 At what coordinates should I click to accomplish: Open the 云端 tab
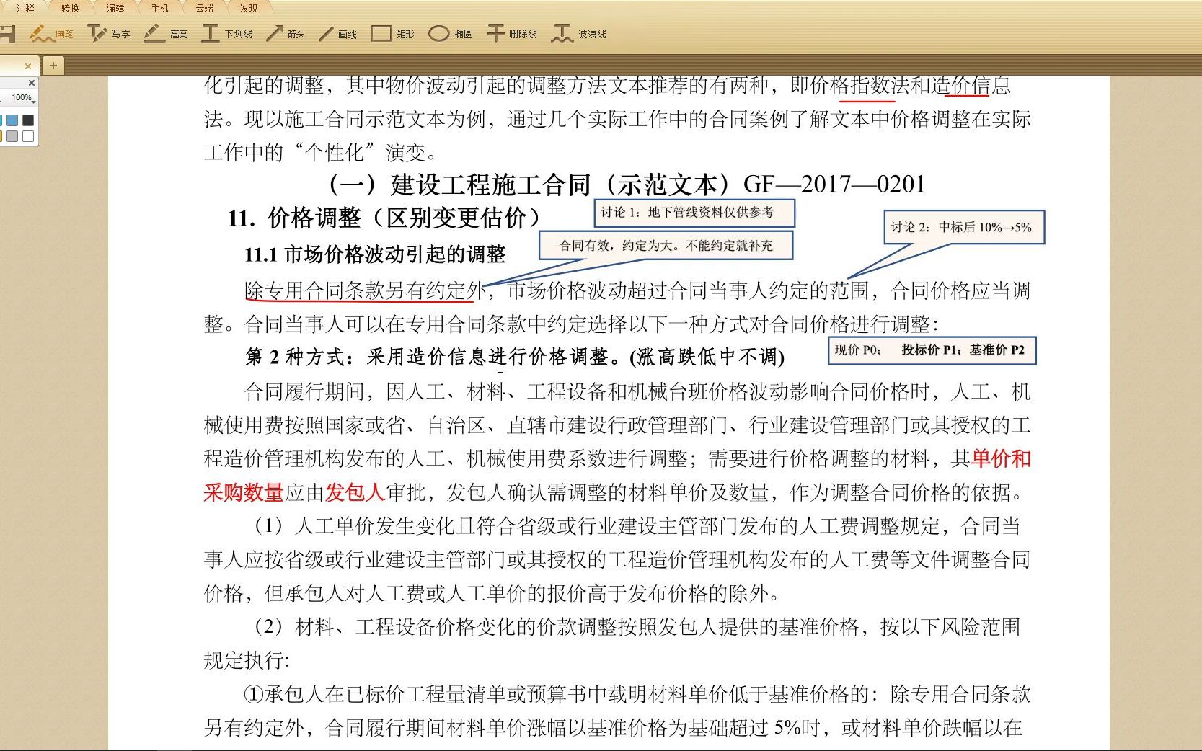205,8
